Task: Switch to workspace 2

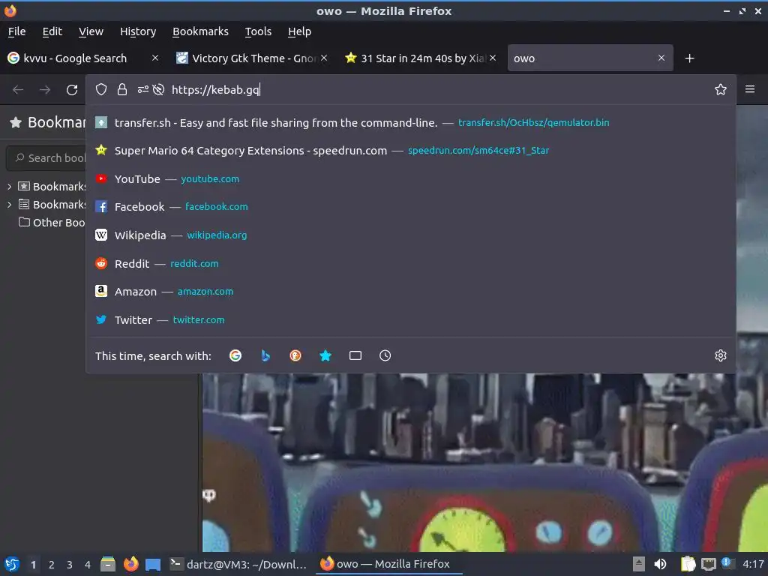Action: (x=52, y=565)
